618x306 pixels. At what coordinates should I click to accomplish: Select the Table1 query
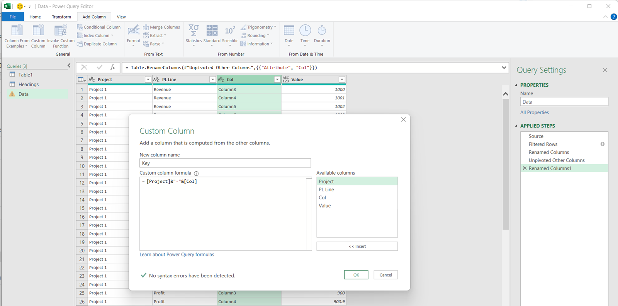[25, 75]
